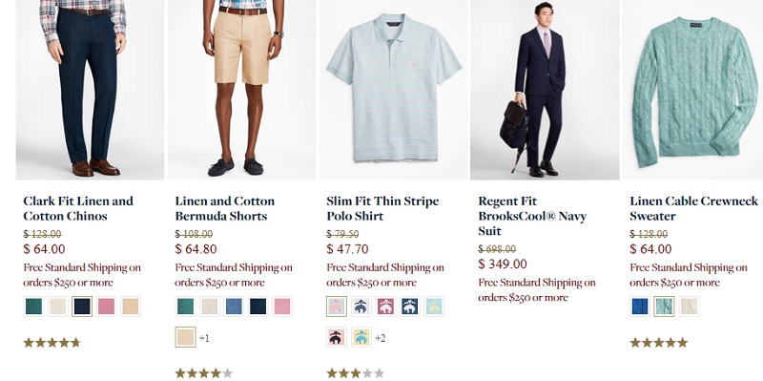
Task: Open Regent Fit BrooksCool Navy Suit link
Action: click(x=532, y=216)
